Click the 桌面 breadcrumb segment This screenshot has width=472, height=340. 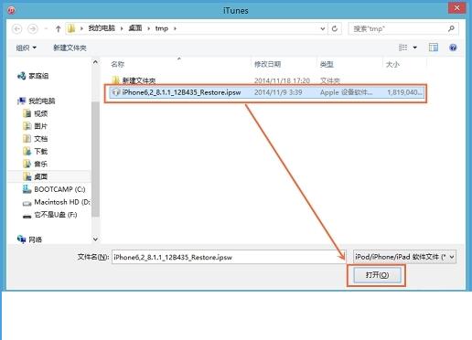click(x=135, y=28)
